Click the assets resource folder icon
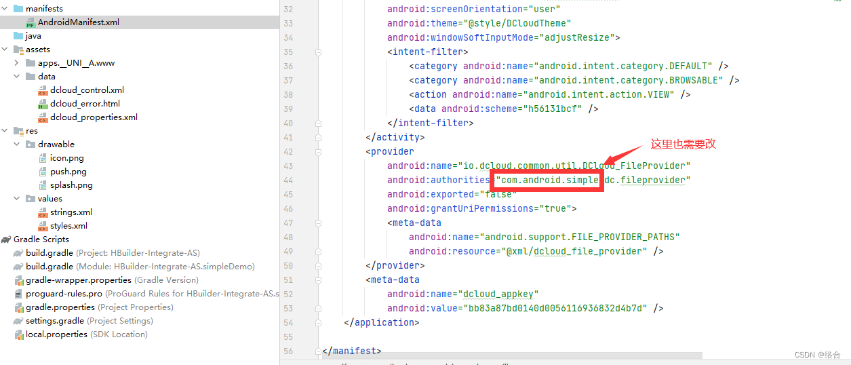 point(18,50)
